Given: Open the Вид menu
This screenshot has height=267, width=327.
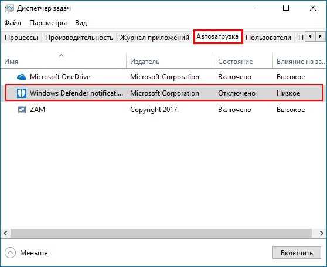Looking at the screenshot, I should click(x=81, y=22).
